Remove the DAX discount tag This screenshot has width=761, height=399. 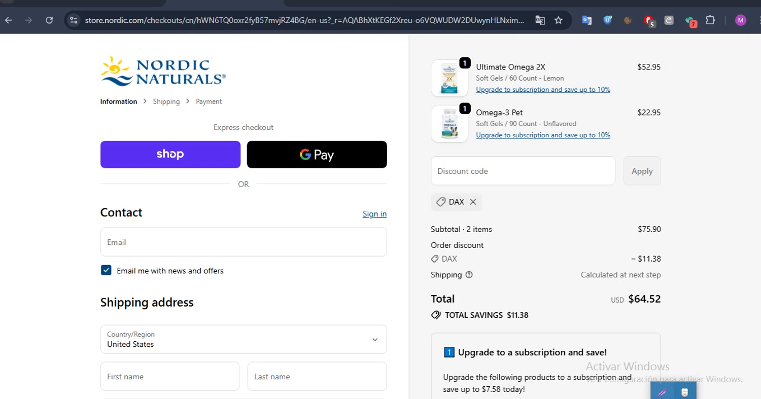pyautogui.click(x=473, y=202)
